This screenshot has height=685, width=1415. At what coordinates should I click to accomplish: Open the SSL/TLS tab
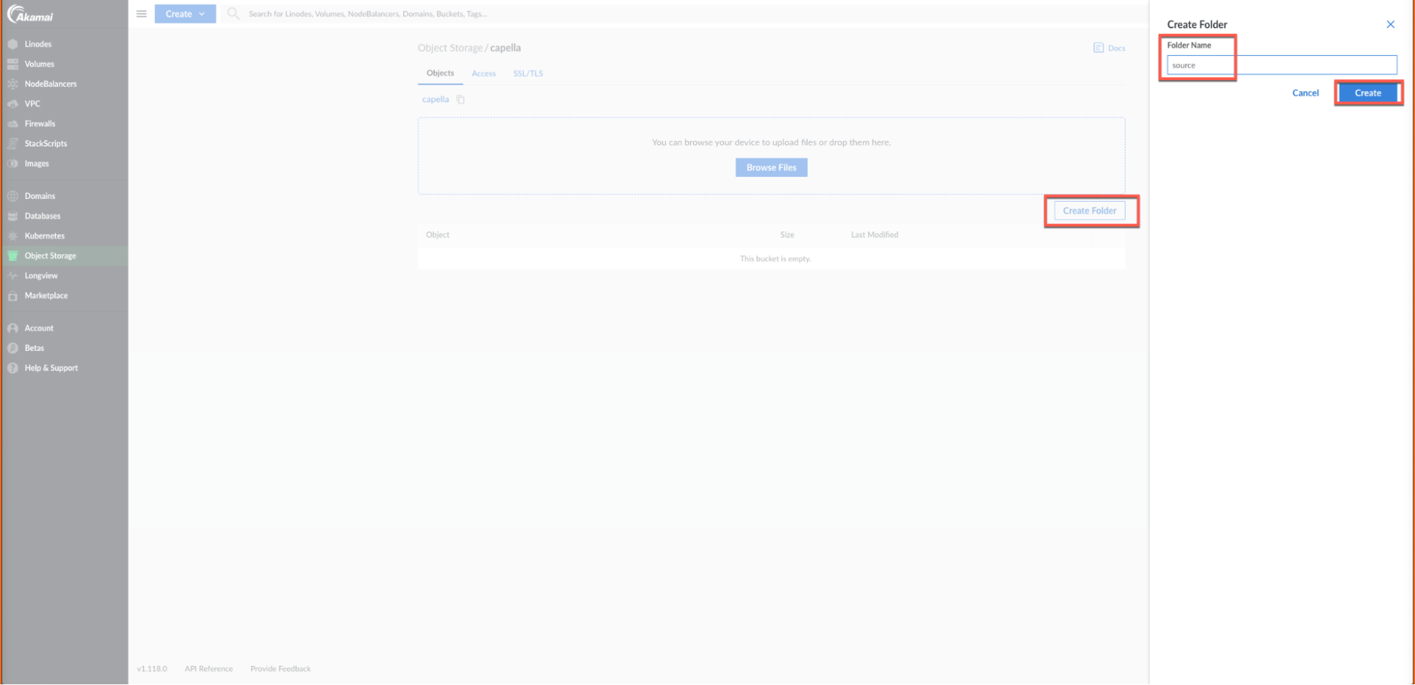coord(527,73)
